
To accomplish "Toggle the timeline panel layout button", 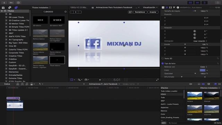I will [x=197, y=2].
